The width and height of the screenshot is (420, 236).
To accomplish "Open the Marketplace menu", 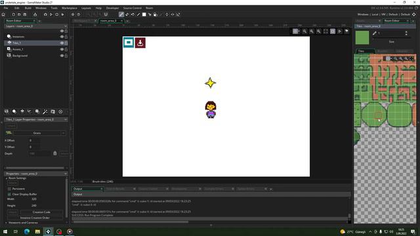I will coord(70,8).
